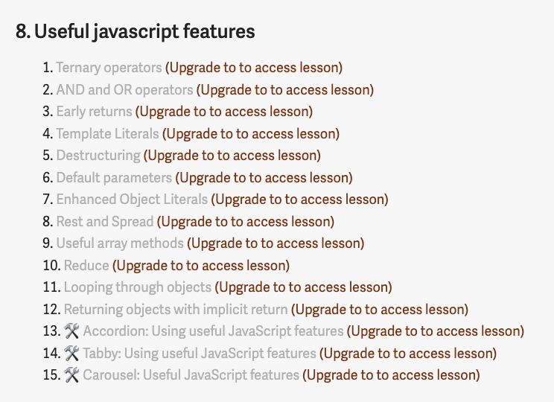Viewport: 554px width, 402px height.
Task: Select the Early returns lesson link
Action: point(94,112)
